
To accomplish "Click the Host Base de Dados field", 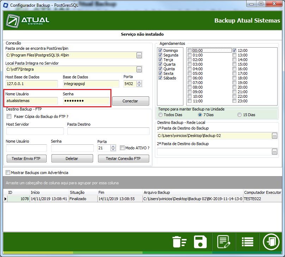I will click(32, 84).
